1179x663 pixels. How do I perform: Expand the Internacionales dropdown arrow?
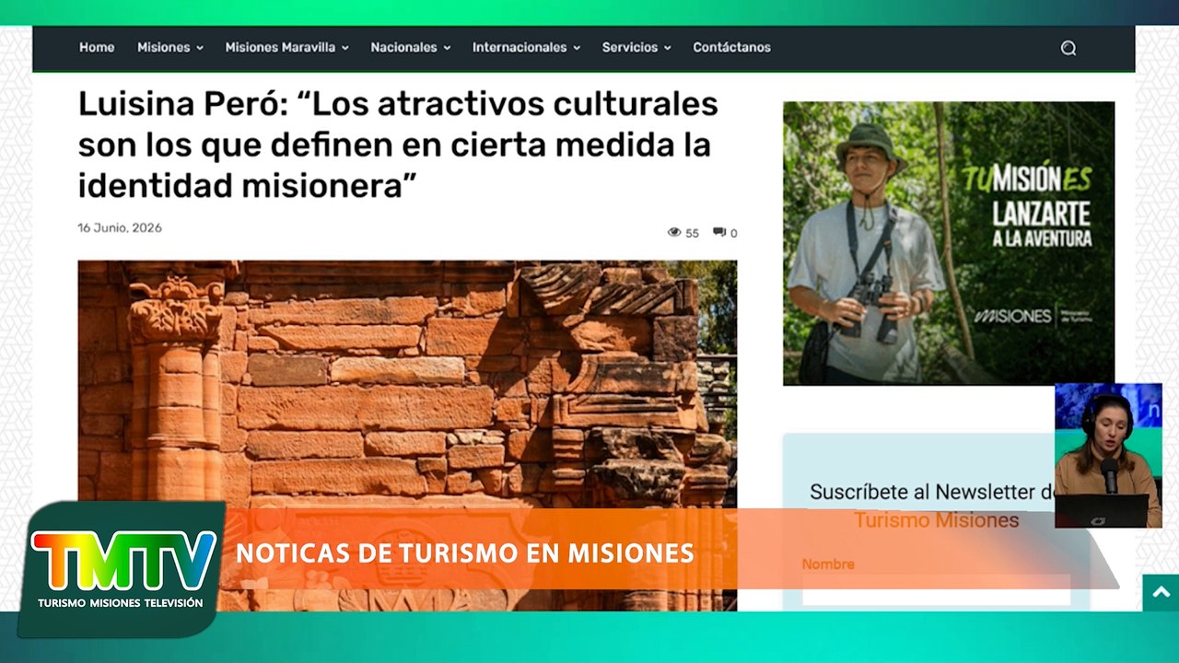(x=577, y=48)
